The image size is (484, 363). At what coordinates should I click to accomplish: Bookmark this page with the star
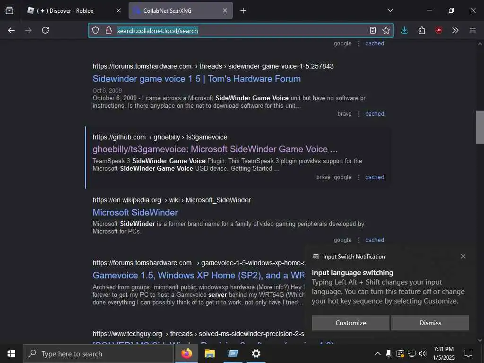point(386,30)
